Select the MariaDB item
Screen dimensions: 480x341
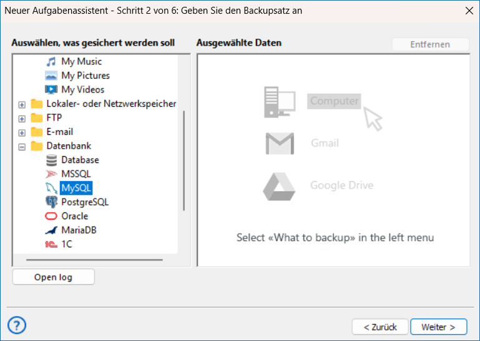click(x=79, y=230)
